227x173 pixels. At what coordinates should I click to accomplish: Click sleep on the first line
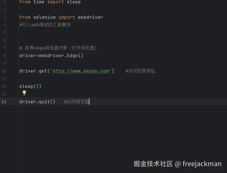pyautogui.click(x=74, y=2)
